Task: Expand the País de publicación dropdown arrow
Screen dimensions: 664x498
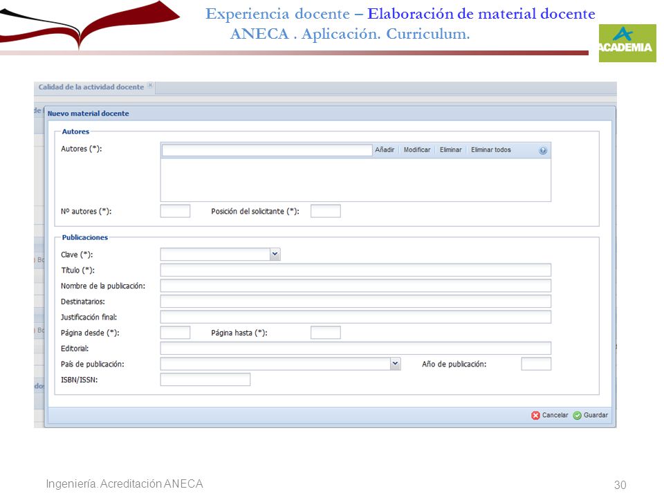Action: coord(395,364)
